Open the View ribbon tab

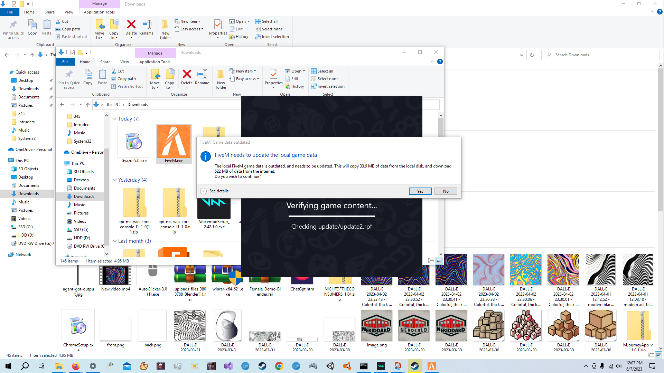(x=124, y=62)
